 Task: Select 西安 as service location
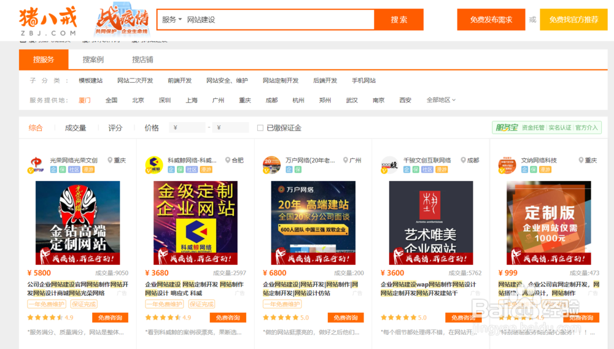tap(405, 100)
